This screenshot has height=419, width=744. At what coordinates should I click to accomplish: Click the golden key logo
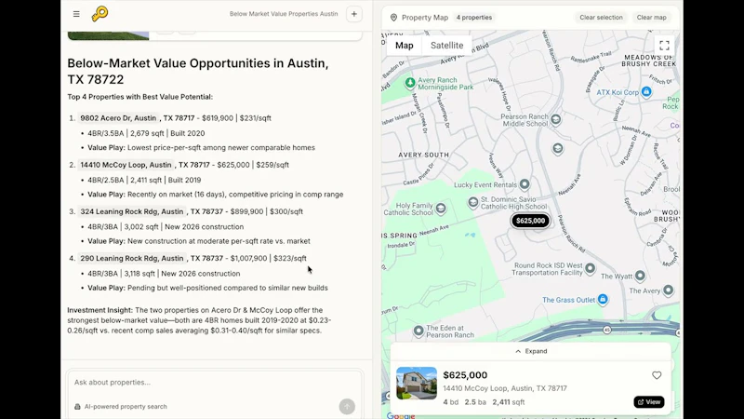tap(100, 14)
